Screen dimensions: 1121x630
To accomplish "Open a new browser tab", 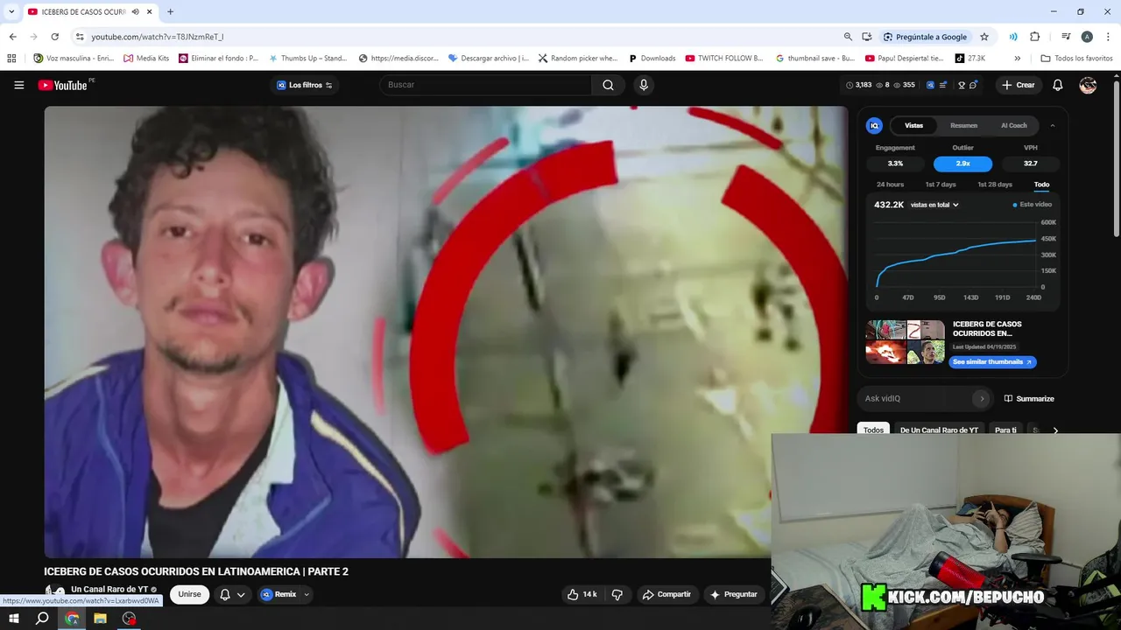I will (x=170, y=11).
